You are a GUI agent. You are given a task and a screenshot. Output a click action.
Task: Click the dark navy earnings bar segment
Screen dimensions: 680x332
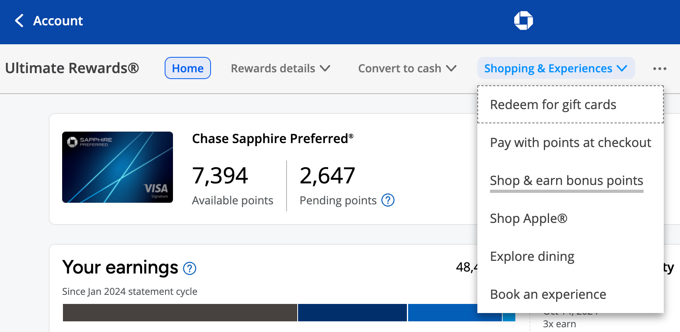pyautogui.click(x=352, y=313)
